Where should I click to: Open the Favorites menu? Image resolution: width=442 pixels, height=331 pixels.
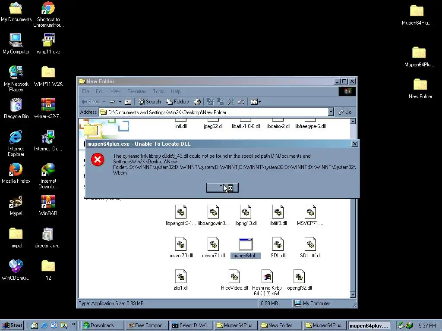coord(137,91)
